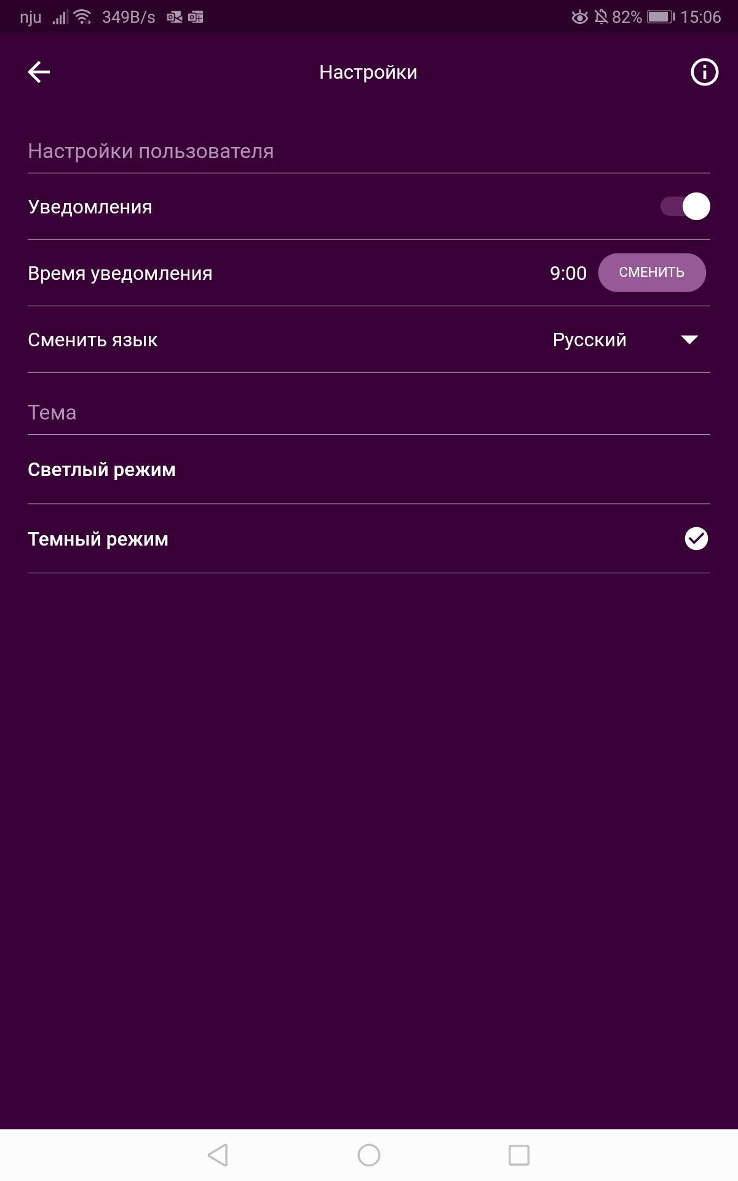Tap the eye comfort status icon
The width and height of the screenshot is (738, 1181).
click(x=579, y=17)
